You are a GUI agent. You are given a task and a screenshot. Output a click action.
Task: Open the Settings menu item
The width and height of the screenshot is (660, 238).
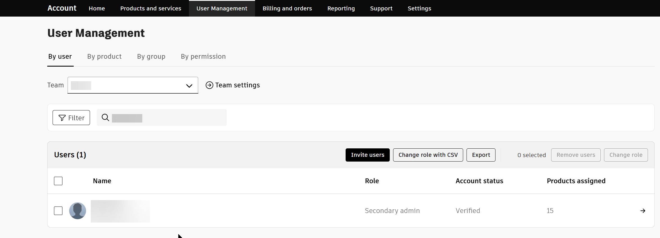pos(419,8)
